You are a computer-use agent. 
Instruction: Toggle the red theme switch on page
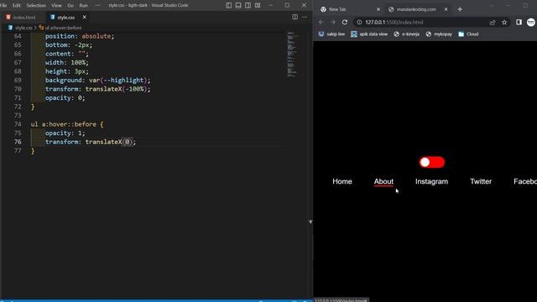point(432,162)
